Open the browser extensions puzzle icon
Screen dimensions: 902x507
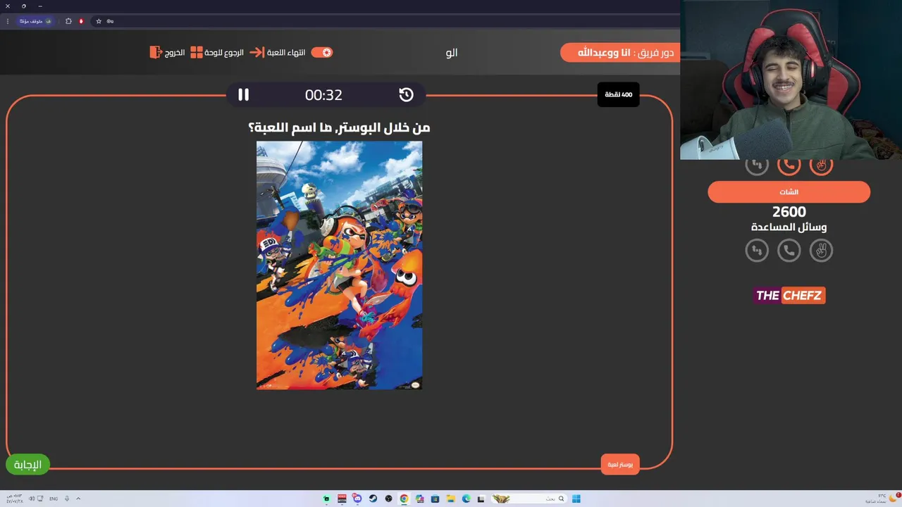click(68, 21)
